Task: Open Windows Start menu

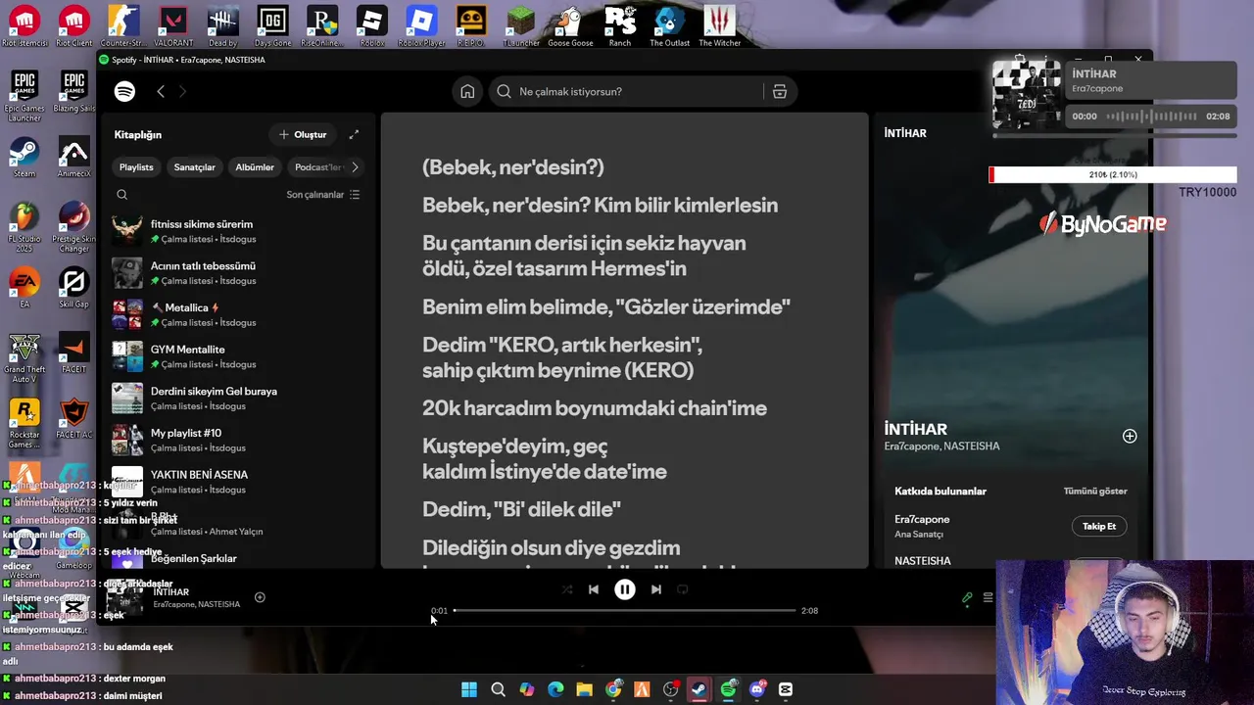Action: pos(469,689)
